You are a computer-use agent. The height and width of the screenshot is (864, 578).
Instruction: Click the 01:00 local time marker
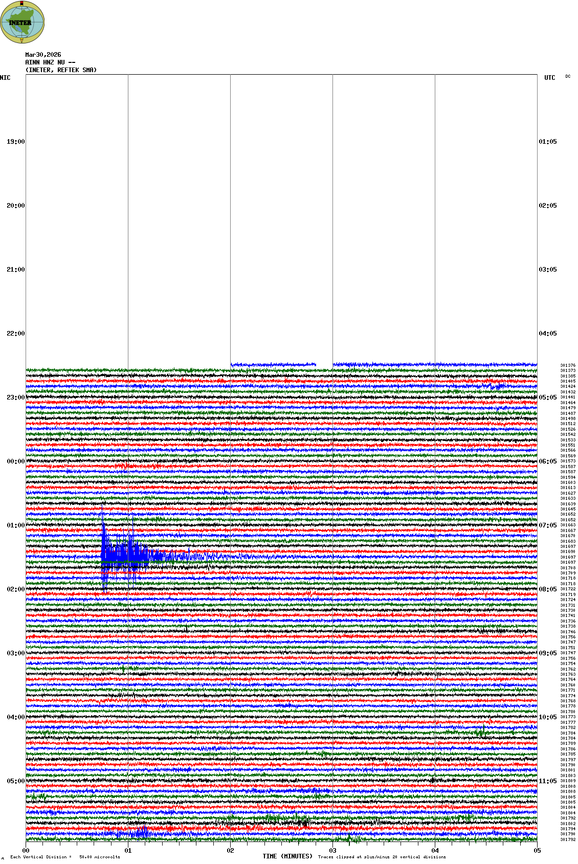point(15,525)
